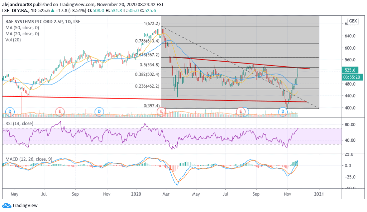Click the earnings marker before September 2019

(59, 112)
